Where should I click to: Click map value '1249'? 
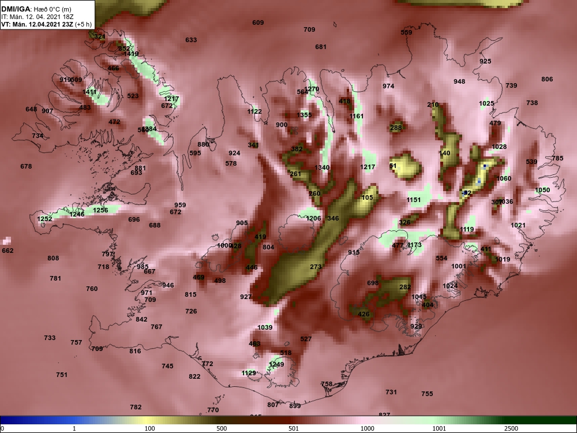point(276,364)
